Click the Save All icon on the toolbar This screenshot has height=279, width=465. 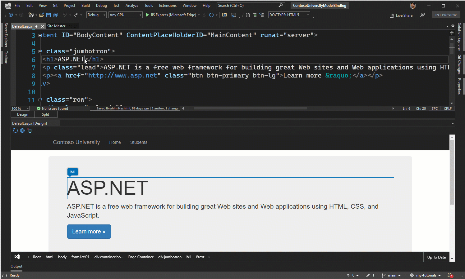55,15
